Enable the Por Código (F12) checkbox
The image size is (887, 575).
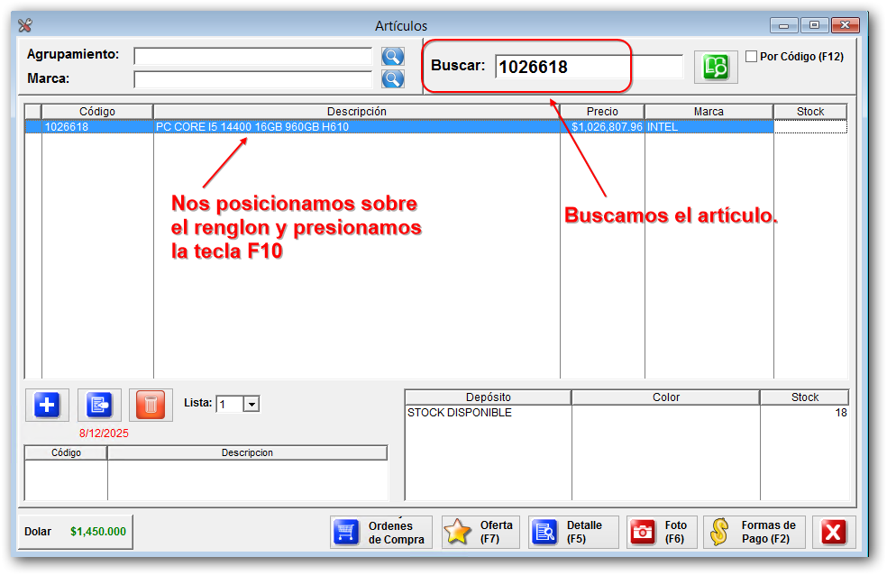coord(751,56)
